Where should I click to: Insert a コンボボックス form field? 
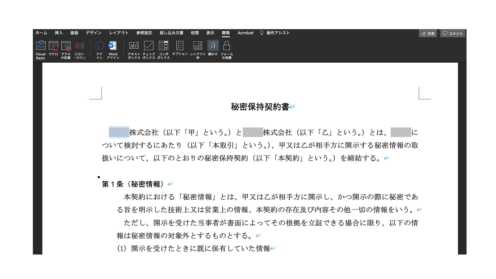(163, 50)
